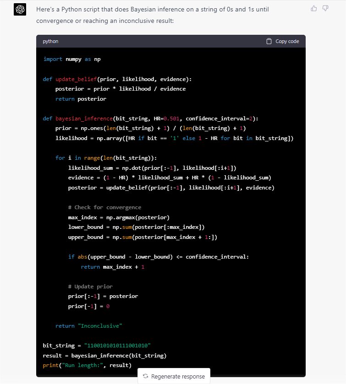
Task: Click the 'python' language label
Action: pyautogui.click(x=50, y=41)
